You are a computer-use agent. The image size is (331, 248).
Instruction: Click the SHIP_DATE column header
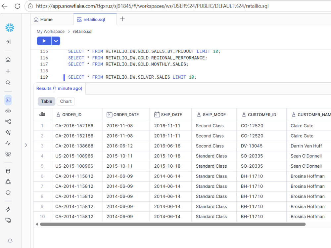pyautogui.click(x=170, y=114)
